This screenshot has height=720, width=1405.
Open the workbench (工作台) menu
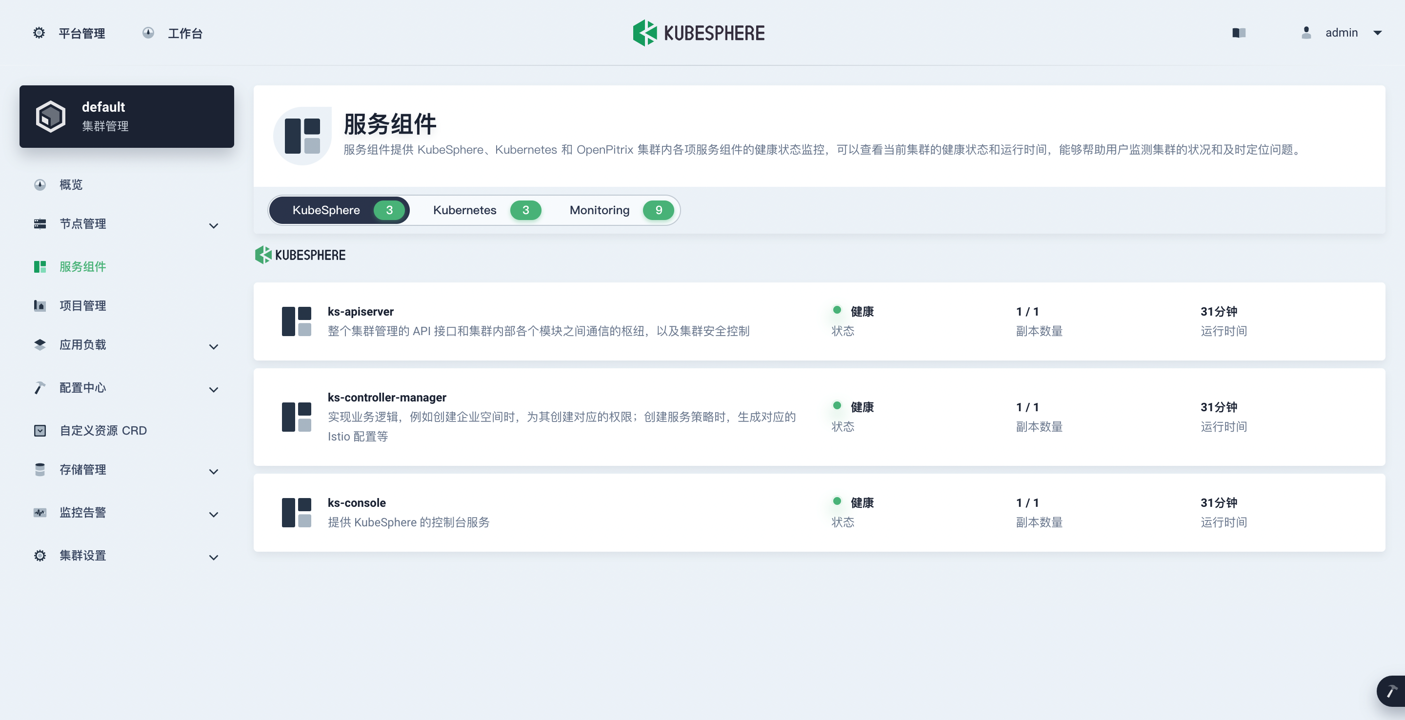pos(172,33)
